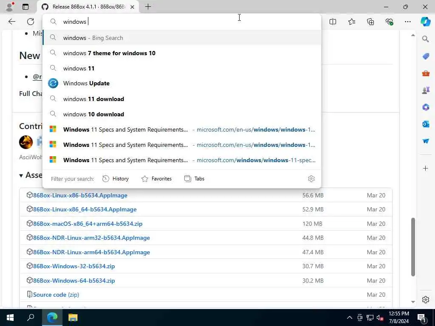Filter the search by Tabs
The image size is (435, 326).
coord(194,179)
